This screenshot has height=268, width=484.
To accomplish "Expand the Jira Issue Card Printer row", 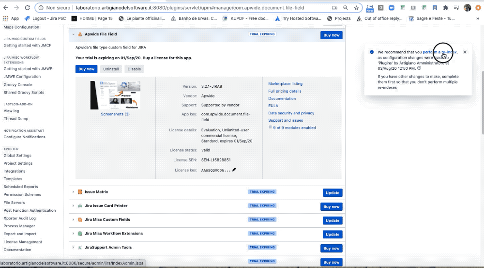I will (x=73, y=206).
